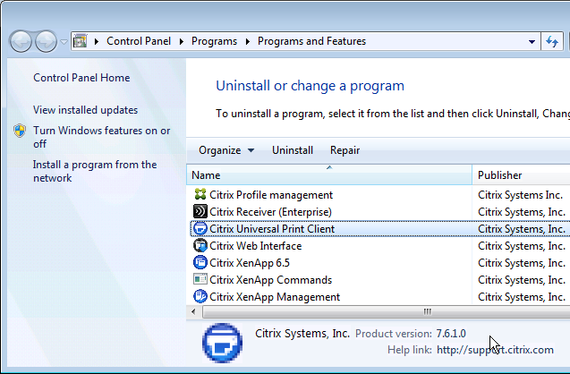Viewport: 570px width, 374px height.
Task: Select Citrix XenApp 6.5 entry
Action: [250, 263]
